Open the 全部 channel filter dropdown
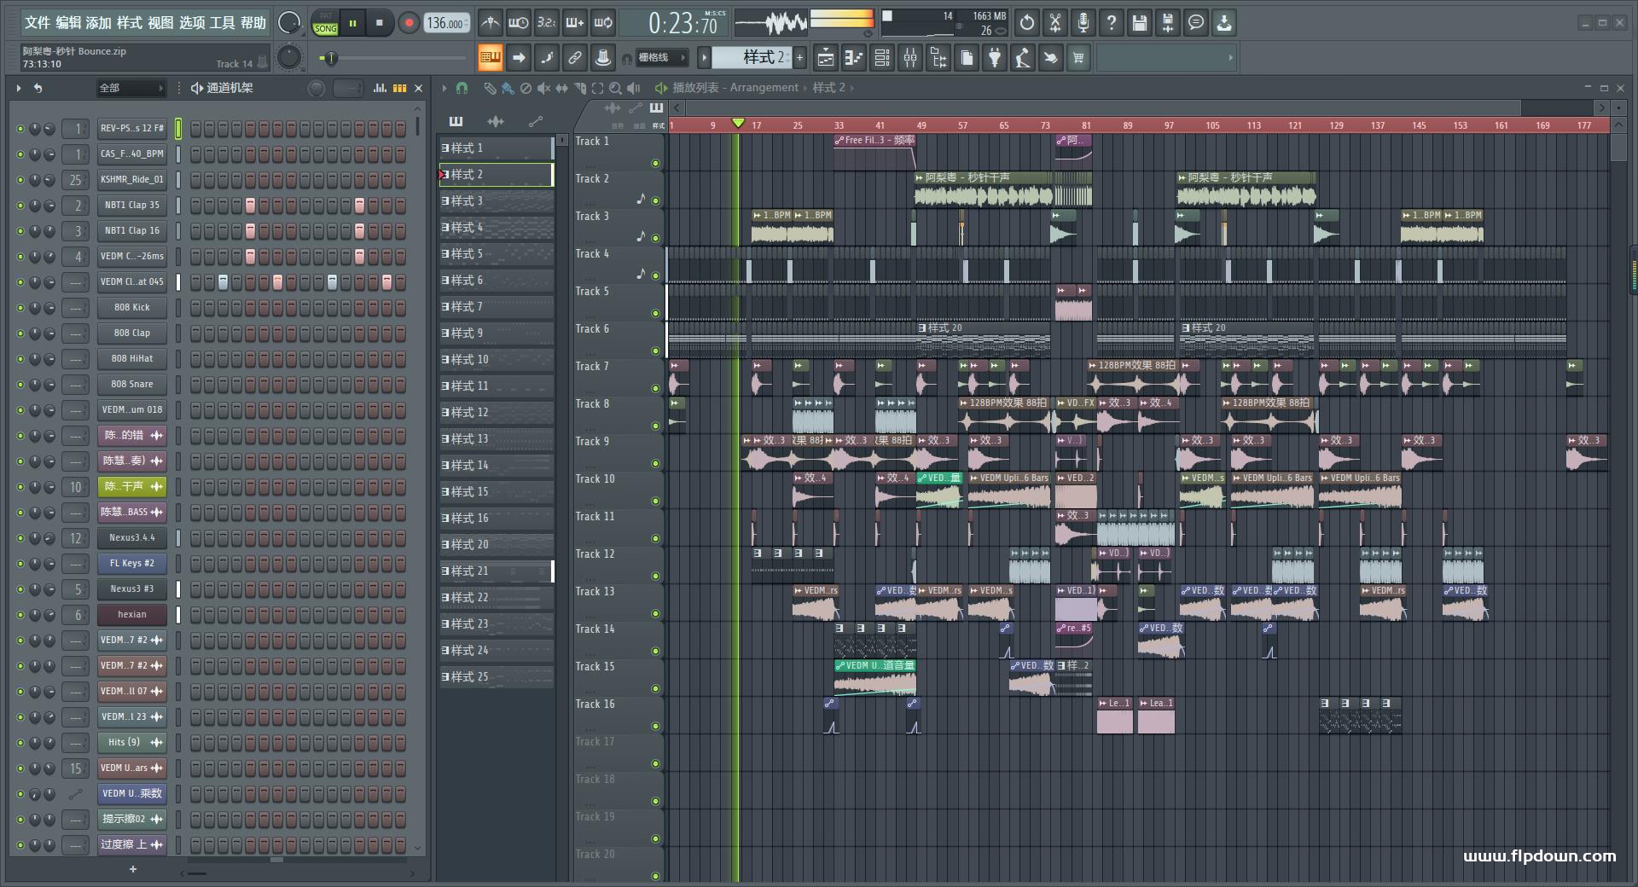 (x=131, y=88)
